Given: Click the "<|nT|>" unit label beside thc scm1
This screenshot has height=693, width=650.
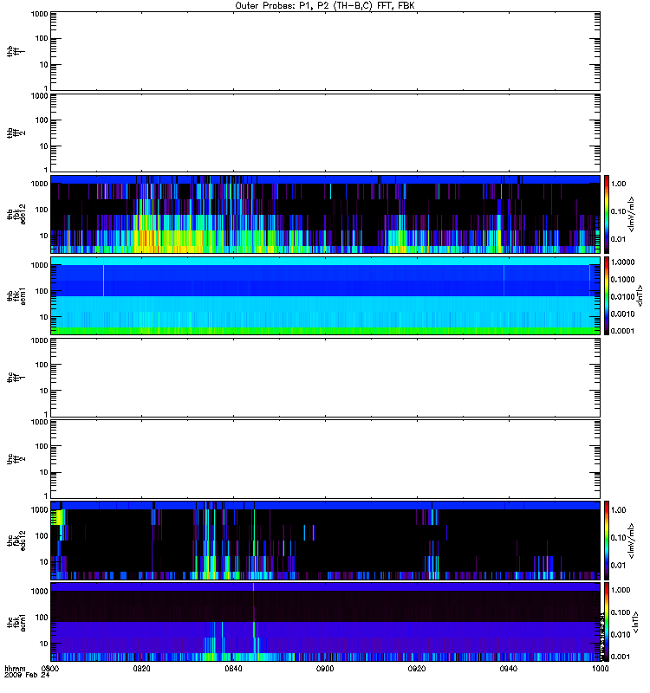Looking at the screenshot, I should click(636, 622).
